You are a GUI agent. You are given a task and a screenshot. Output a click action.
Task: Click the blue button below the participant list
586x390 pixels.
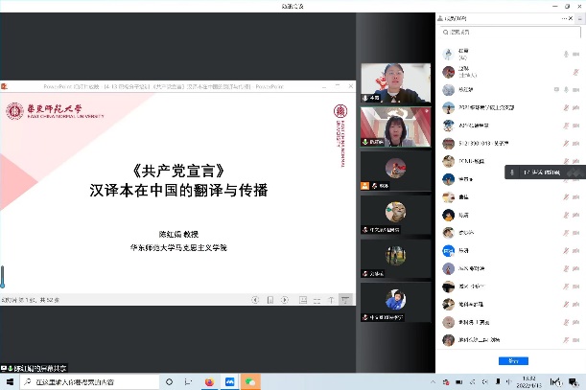[513, 361]
